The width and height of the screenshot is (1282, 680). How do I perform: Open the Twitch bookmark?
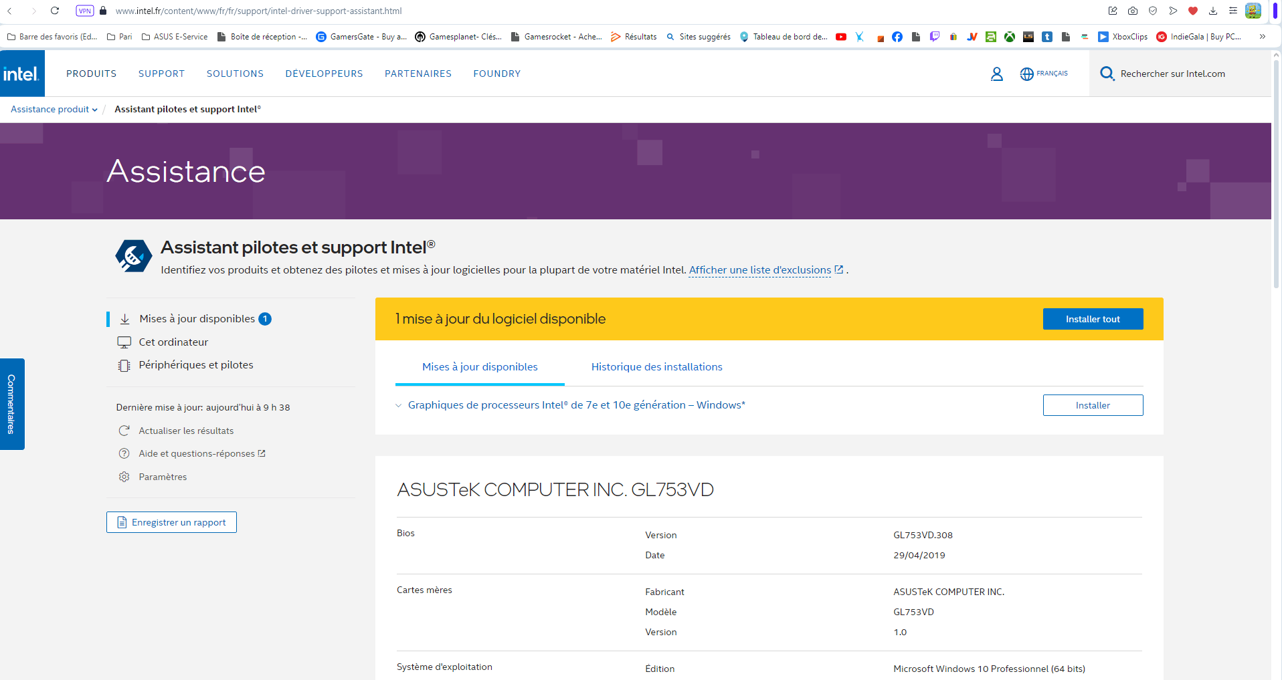click(935, 37)
